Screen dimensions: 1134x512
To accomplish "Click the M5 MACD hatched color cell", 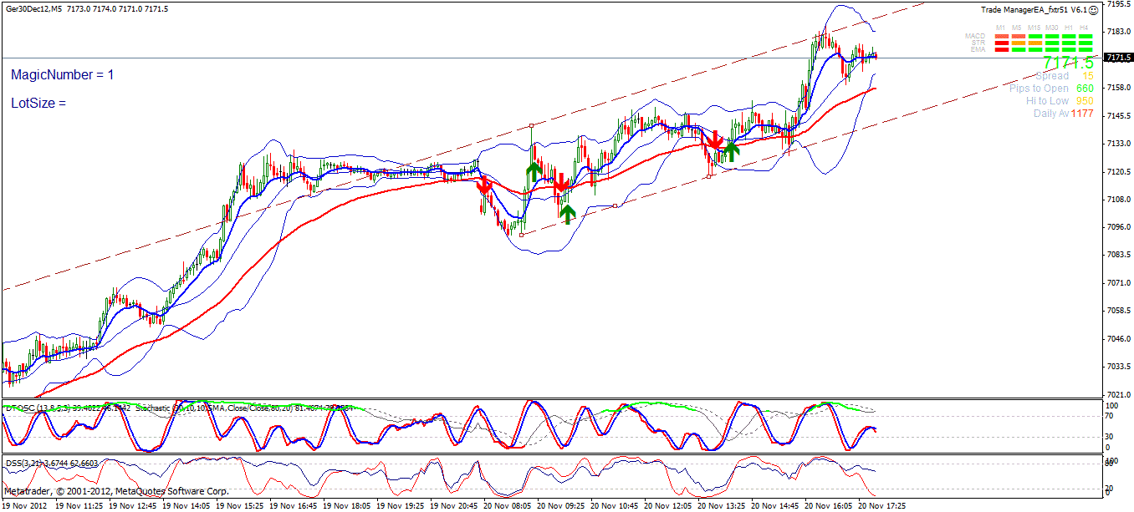I will [x=1018, y=36].
